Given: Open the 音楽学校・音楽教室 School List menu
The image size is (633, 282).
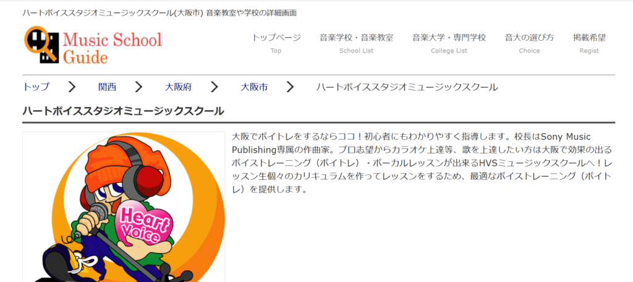Looking at the screenshot, I should pos(357,44).
